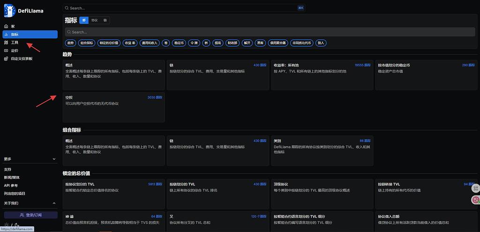Open the 空投 airdrop card
480x232 pixels.
point(113,107)
